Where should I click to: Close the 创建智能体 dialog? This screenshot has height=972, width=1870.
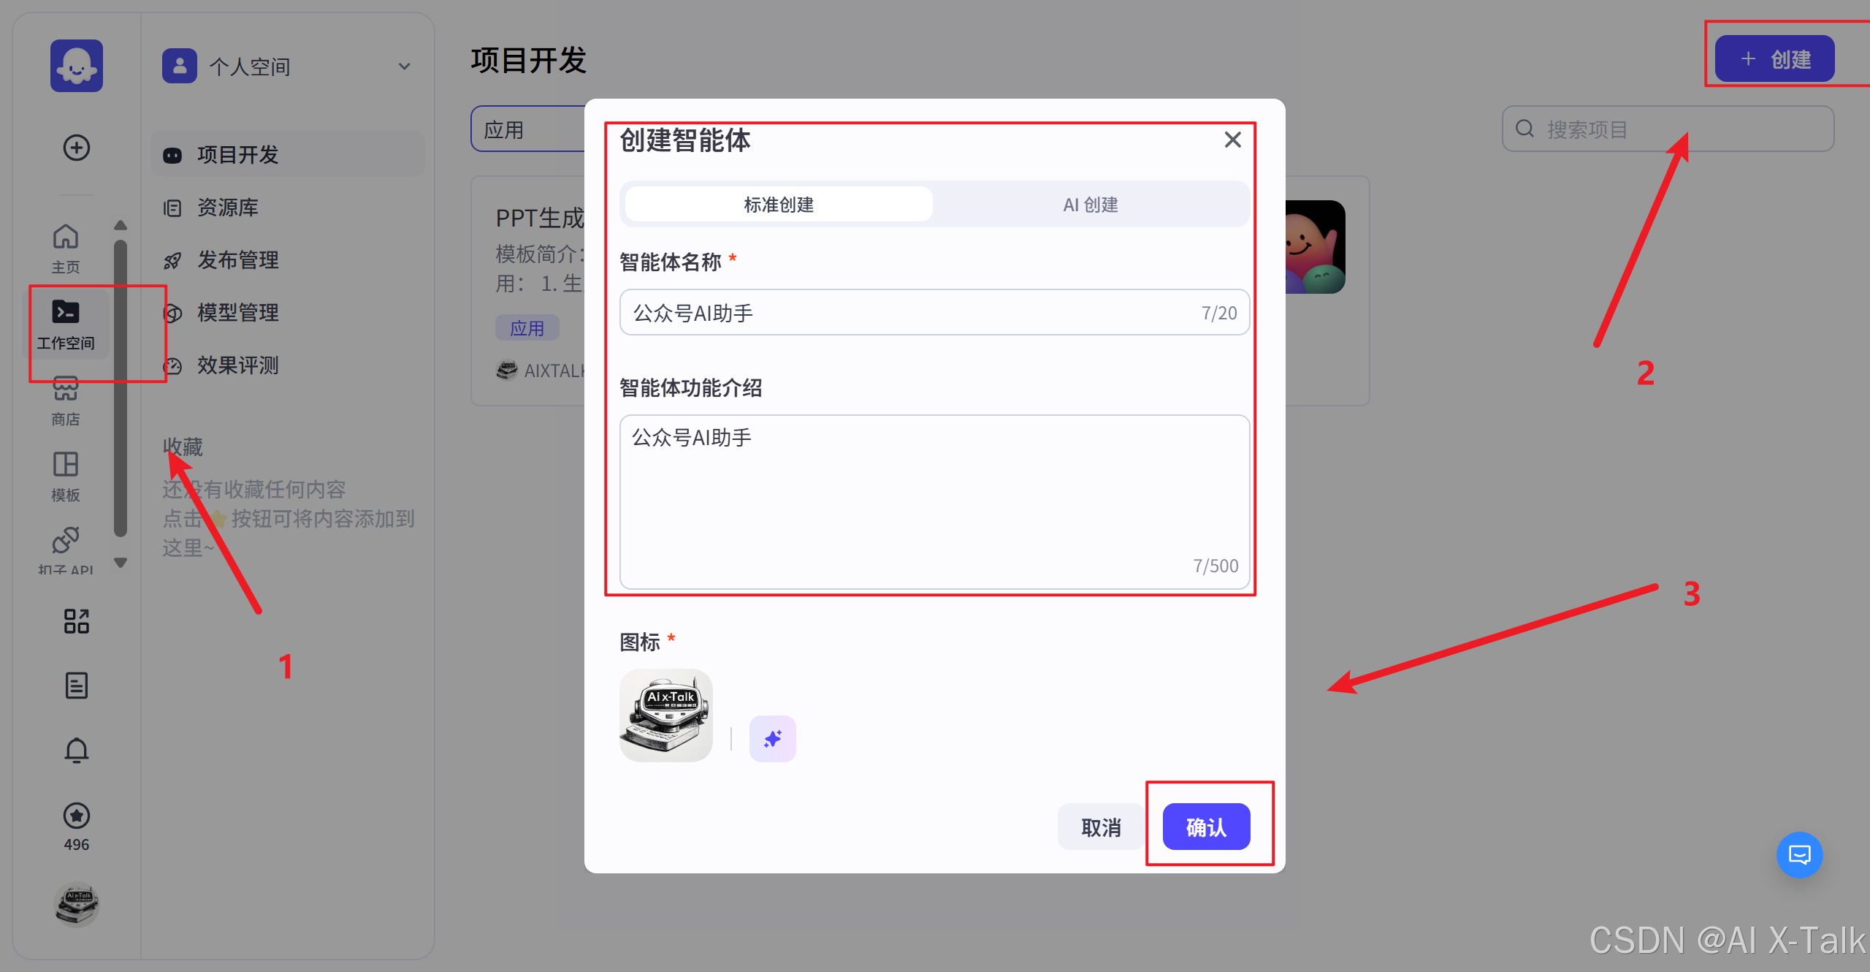1232,140
